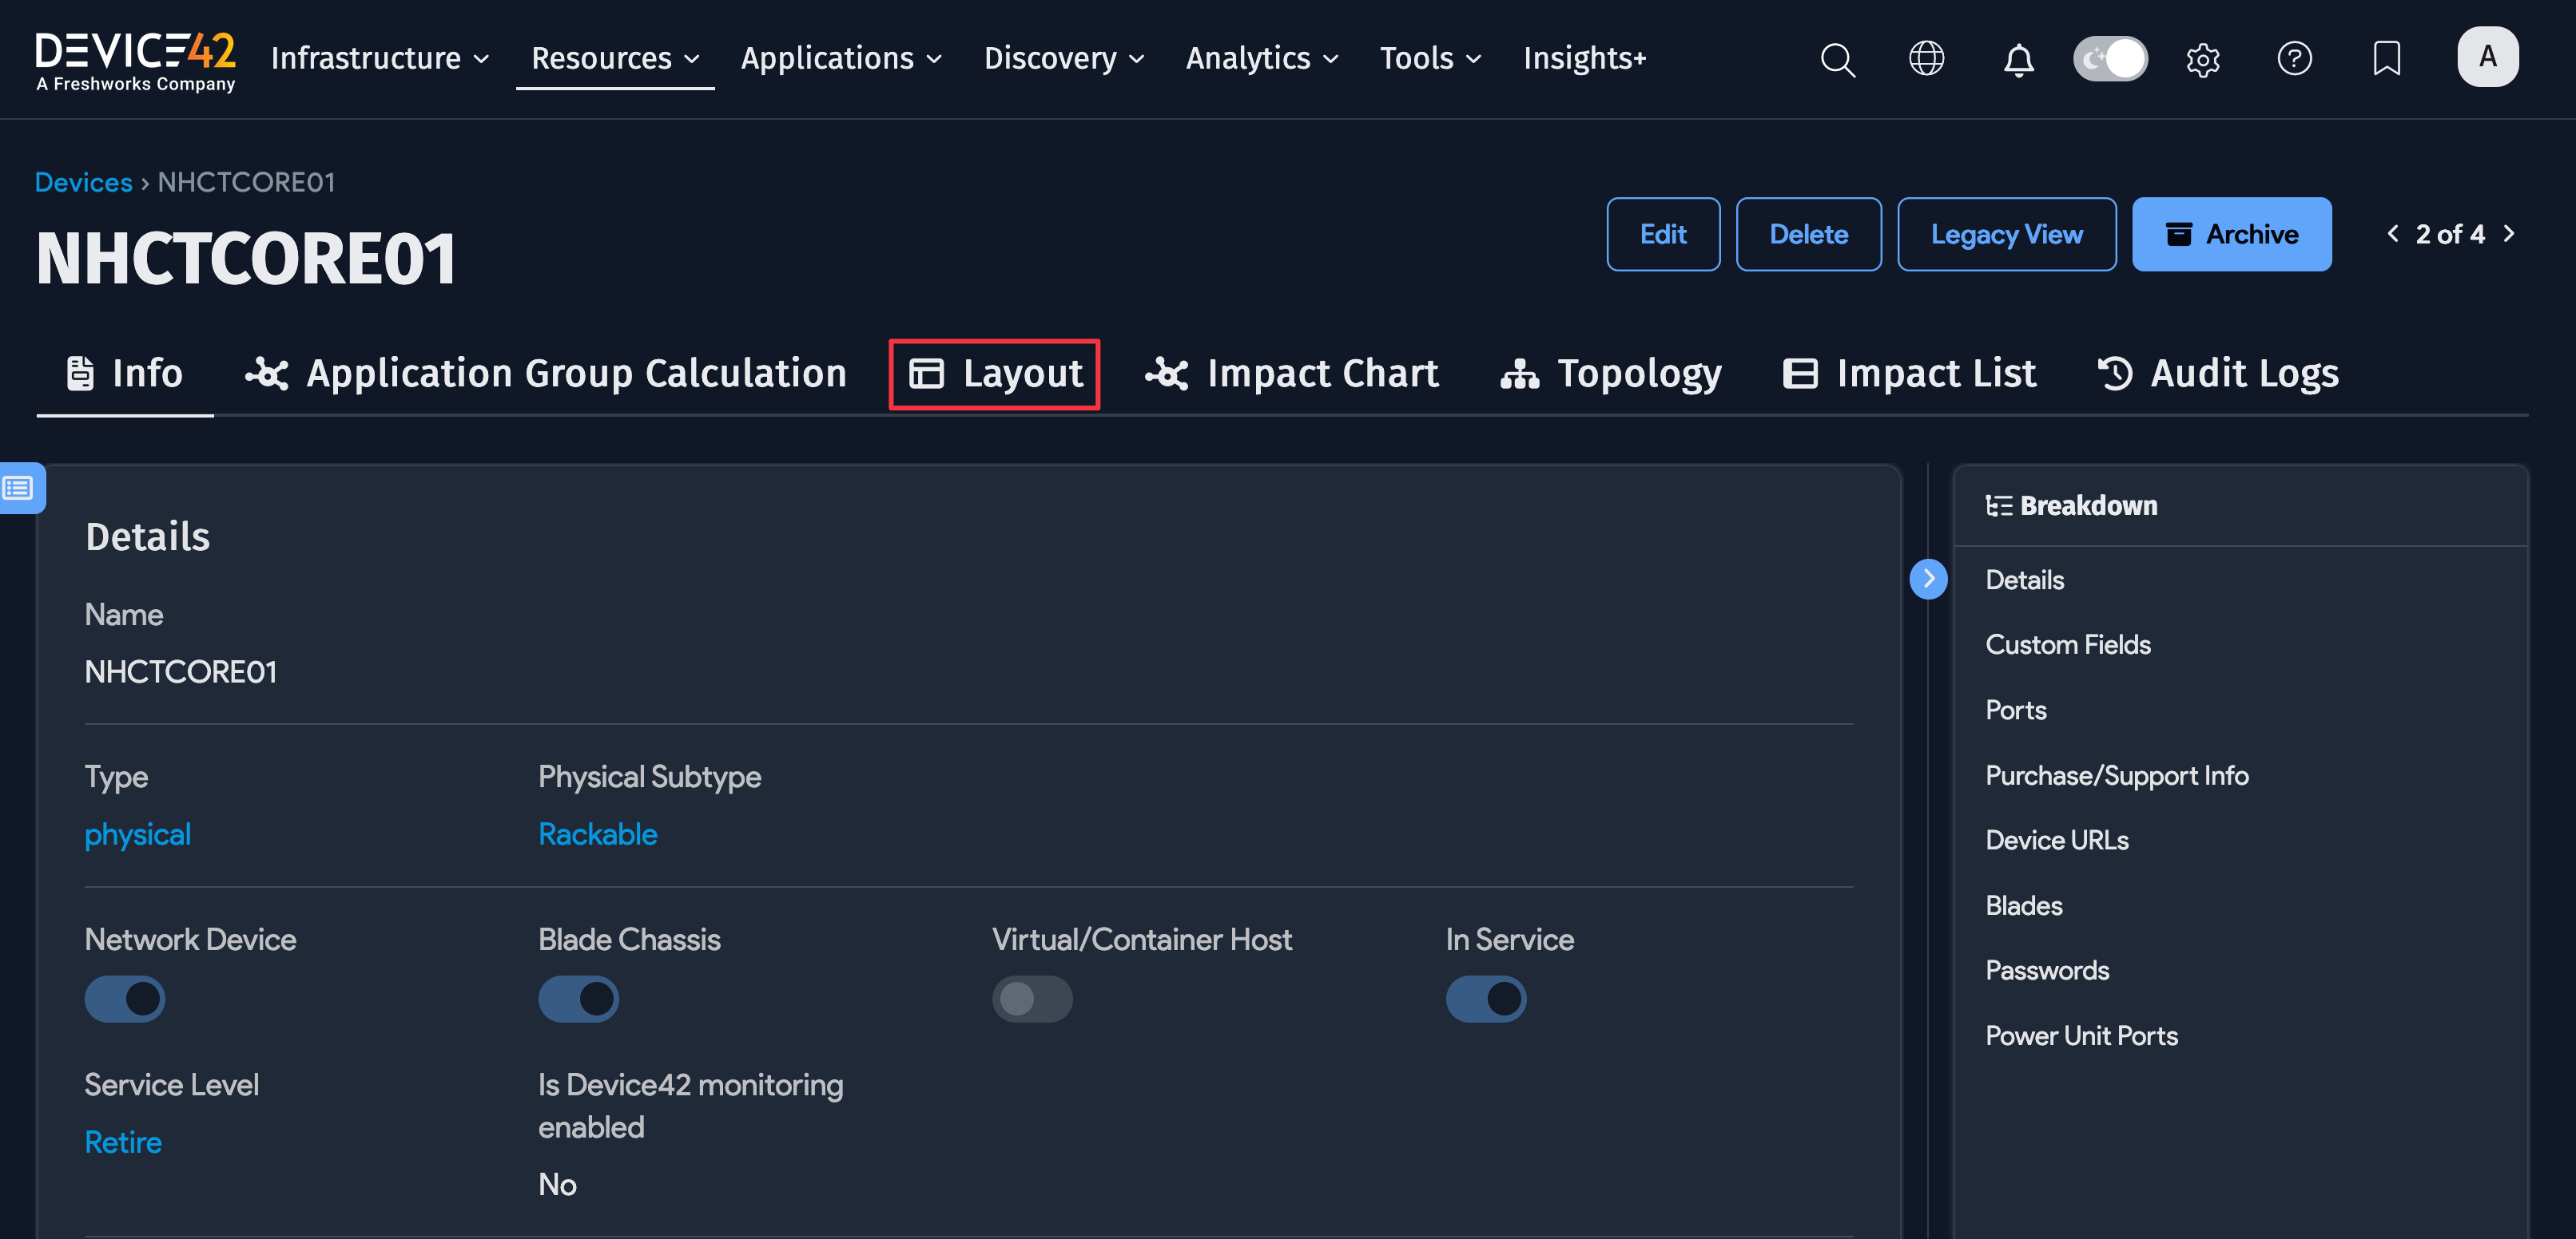Open the Analytics dropdown menu
The image size is (2576, 1239).
click(1261, 59)
